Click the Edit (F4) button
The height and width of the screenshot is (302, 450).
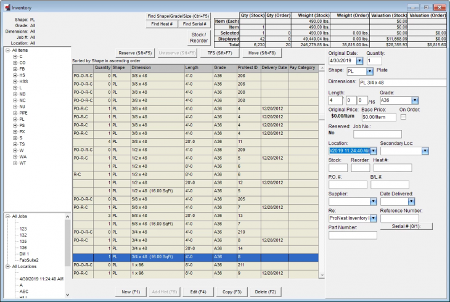point(198,292)
